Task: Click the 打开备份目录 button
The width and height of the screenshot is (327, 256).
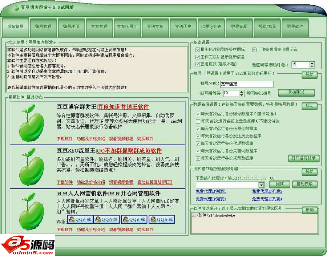Action: pyautogui.click(x=304, y=158)
